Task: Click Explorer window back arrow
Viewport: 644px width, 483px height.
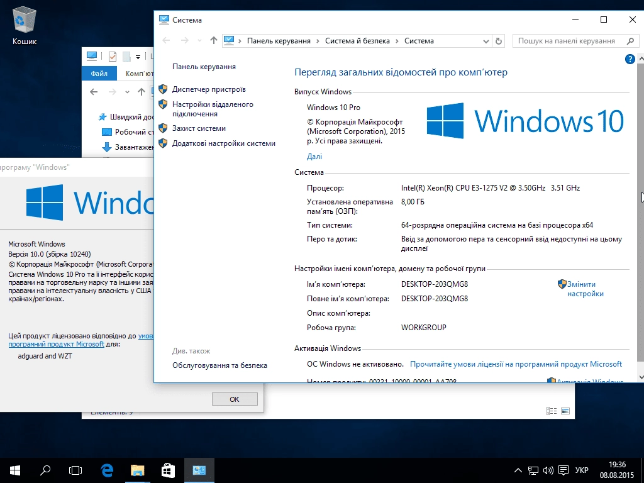Action: pos(94,92)
